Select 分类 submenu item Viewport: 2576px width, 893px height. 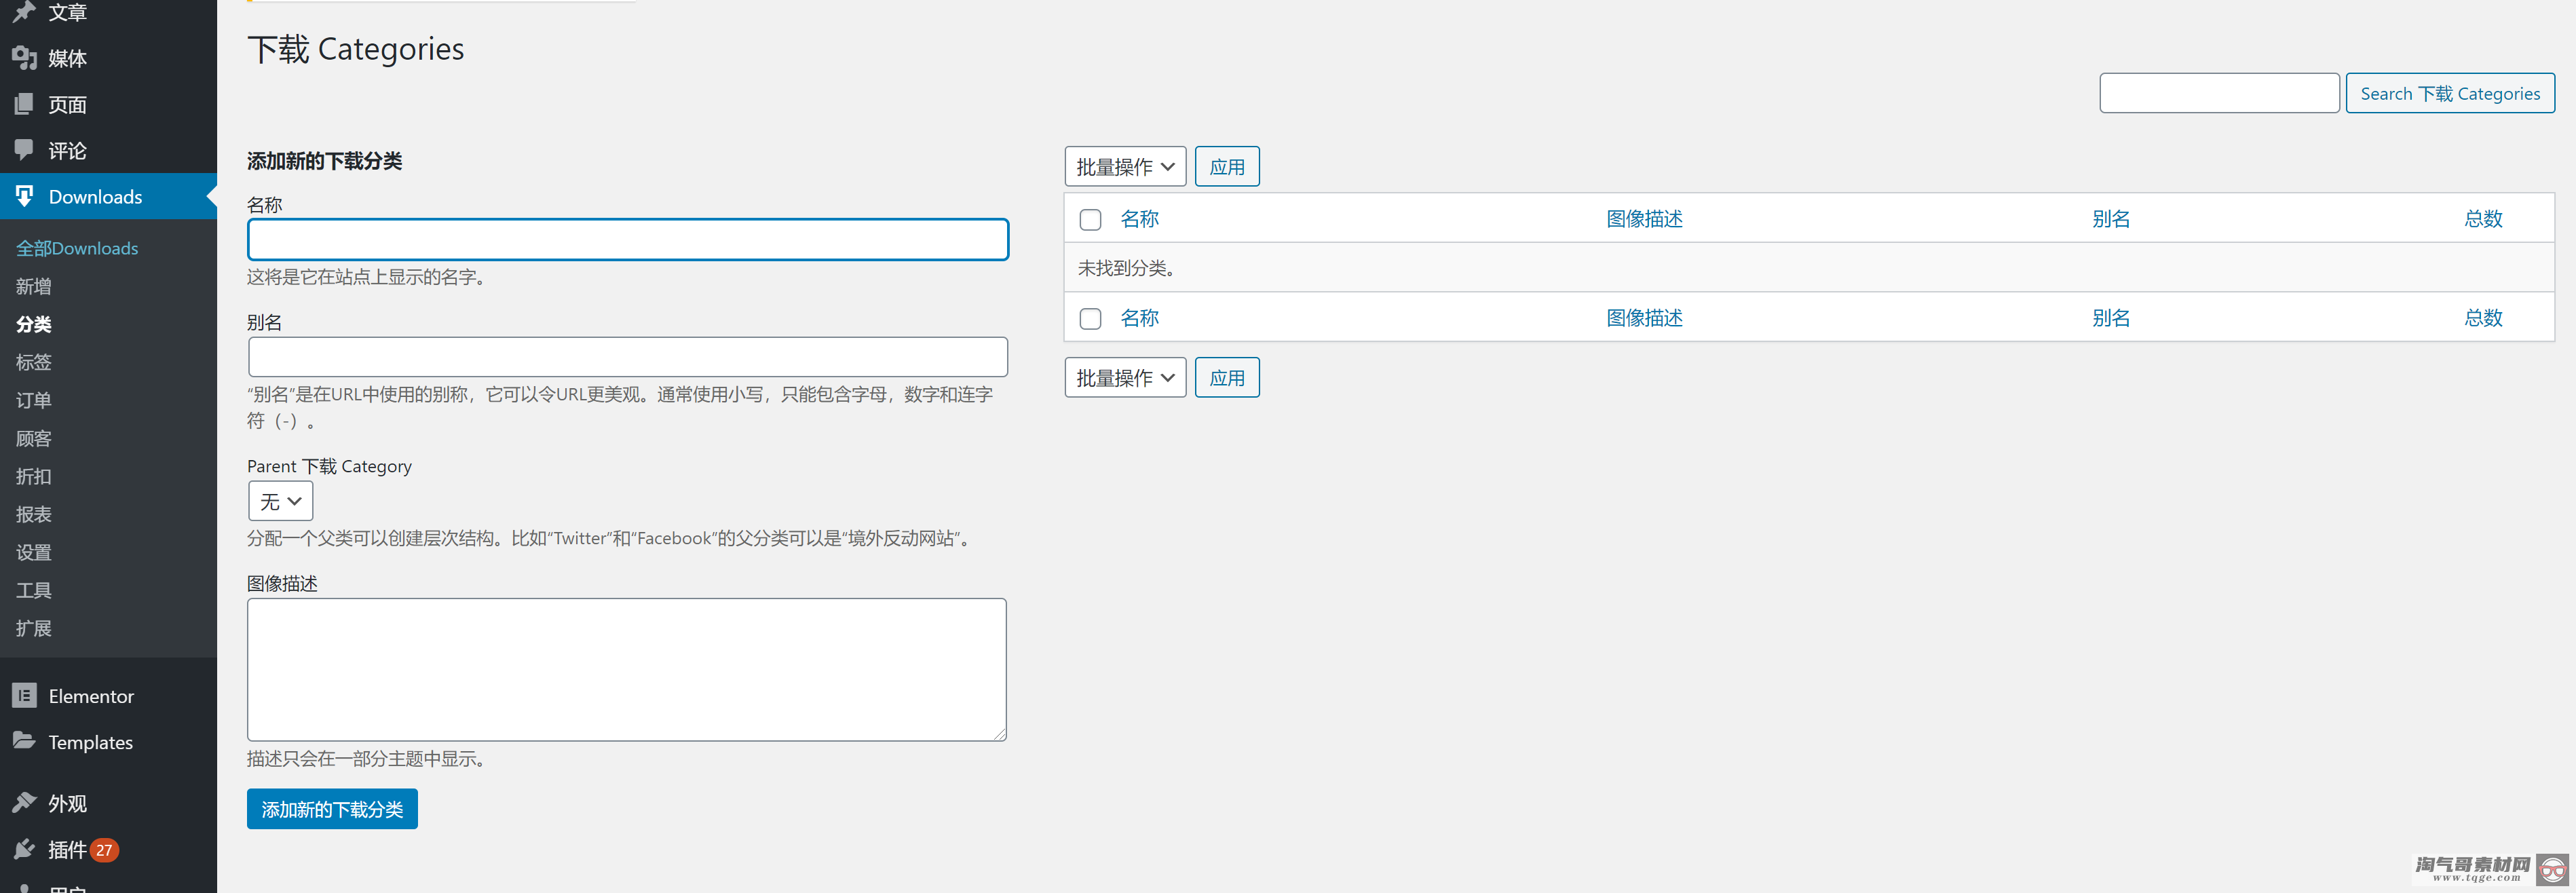pyautogui.click(x=34, y=324)
